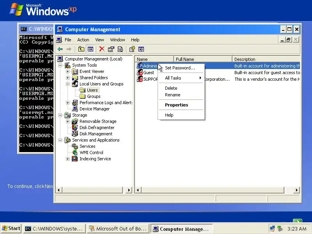Image resolution: width=312 pixels, height=234 pixels.
Task: Click the Device Manager icon
Action: coord(75,109)
